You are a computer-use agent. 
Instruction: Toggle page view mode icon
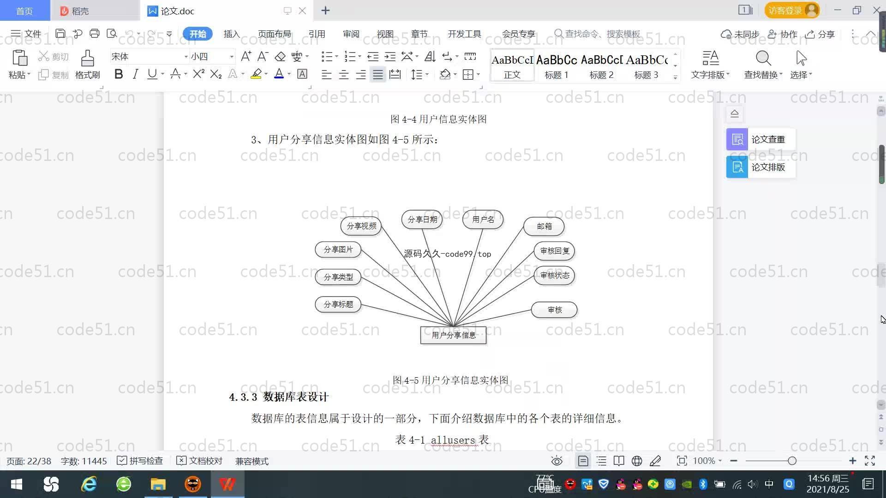pos(583,461)
